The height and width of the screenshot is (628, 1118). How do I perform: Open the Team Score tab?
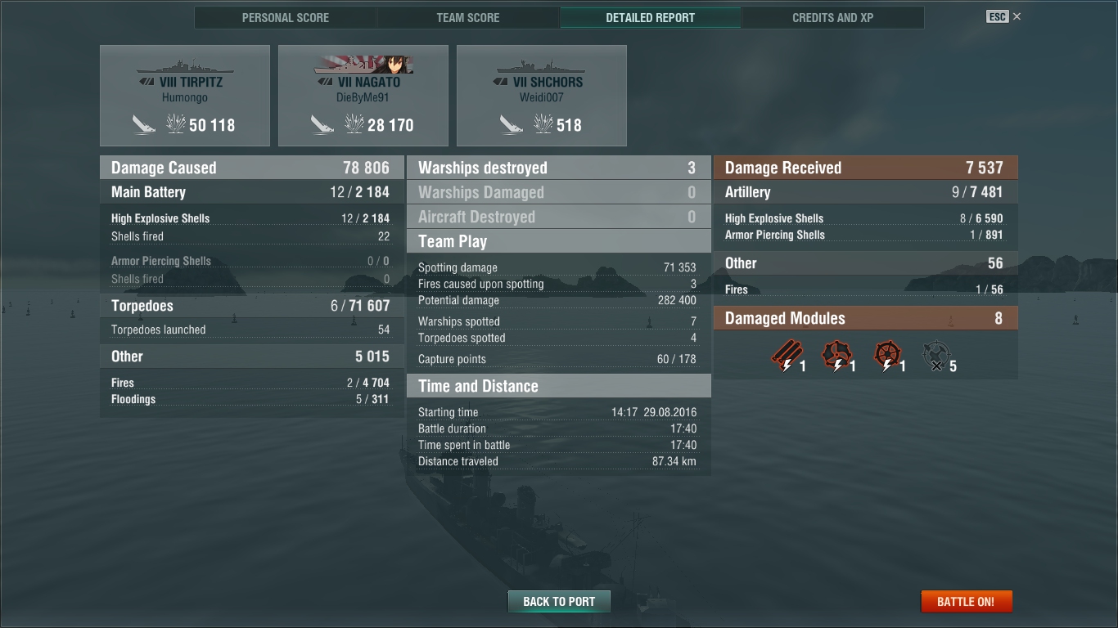468,17
